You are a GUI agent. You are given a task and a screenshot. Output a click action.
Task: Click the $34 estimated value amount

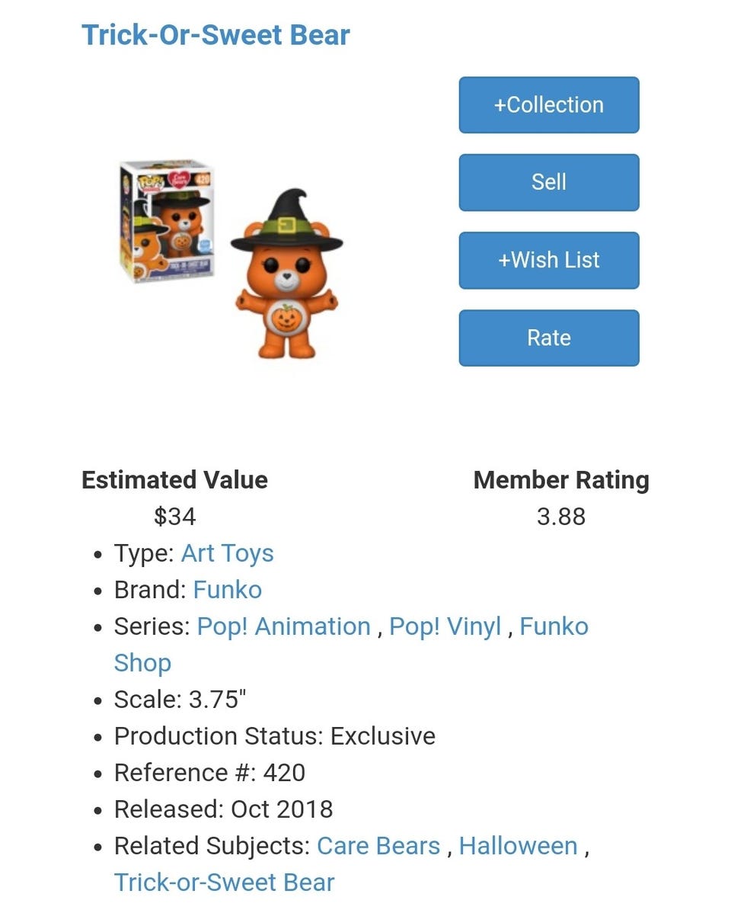174,517
